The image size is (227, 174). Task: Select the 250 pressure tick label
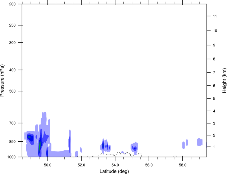(12, 25)
